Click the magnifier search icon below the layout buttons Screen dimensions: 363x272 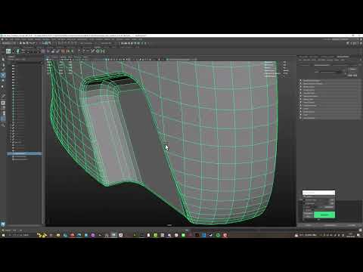click(3, 125)
